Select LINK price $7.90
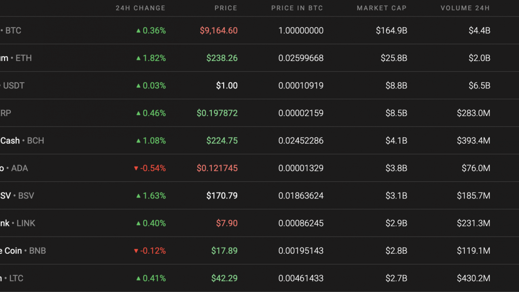 coord(227,223)
